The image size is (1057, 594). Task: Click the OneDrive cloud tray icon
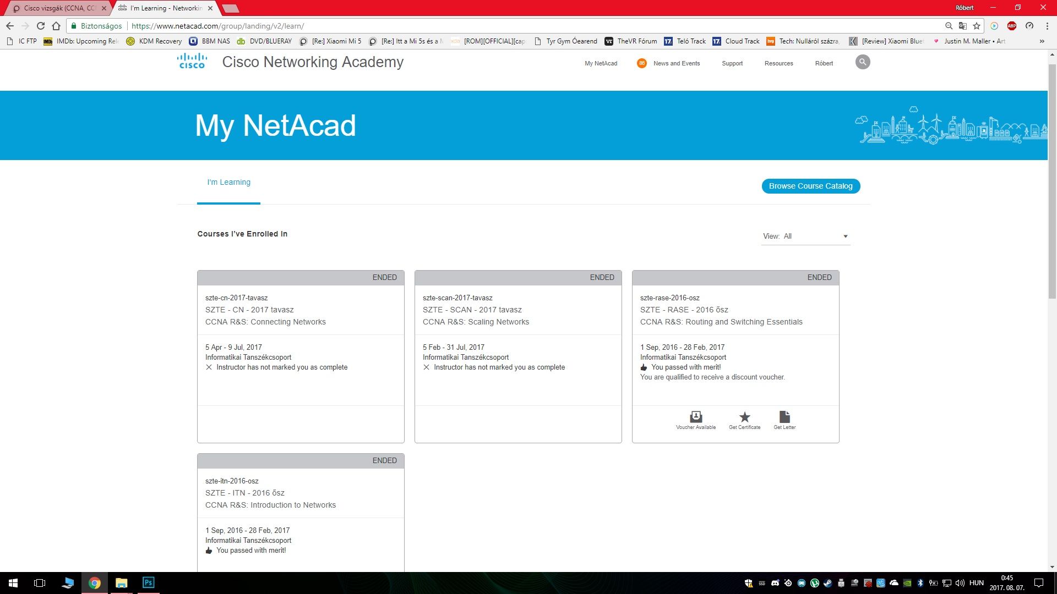point(894,583)
